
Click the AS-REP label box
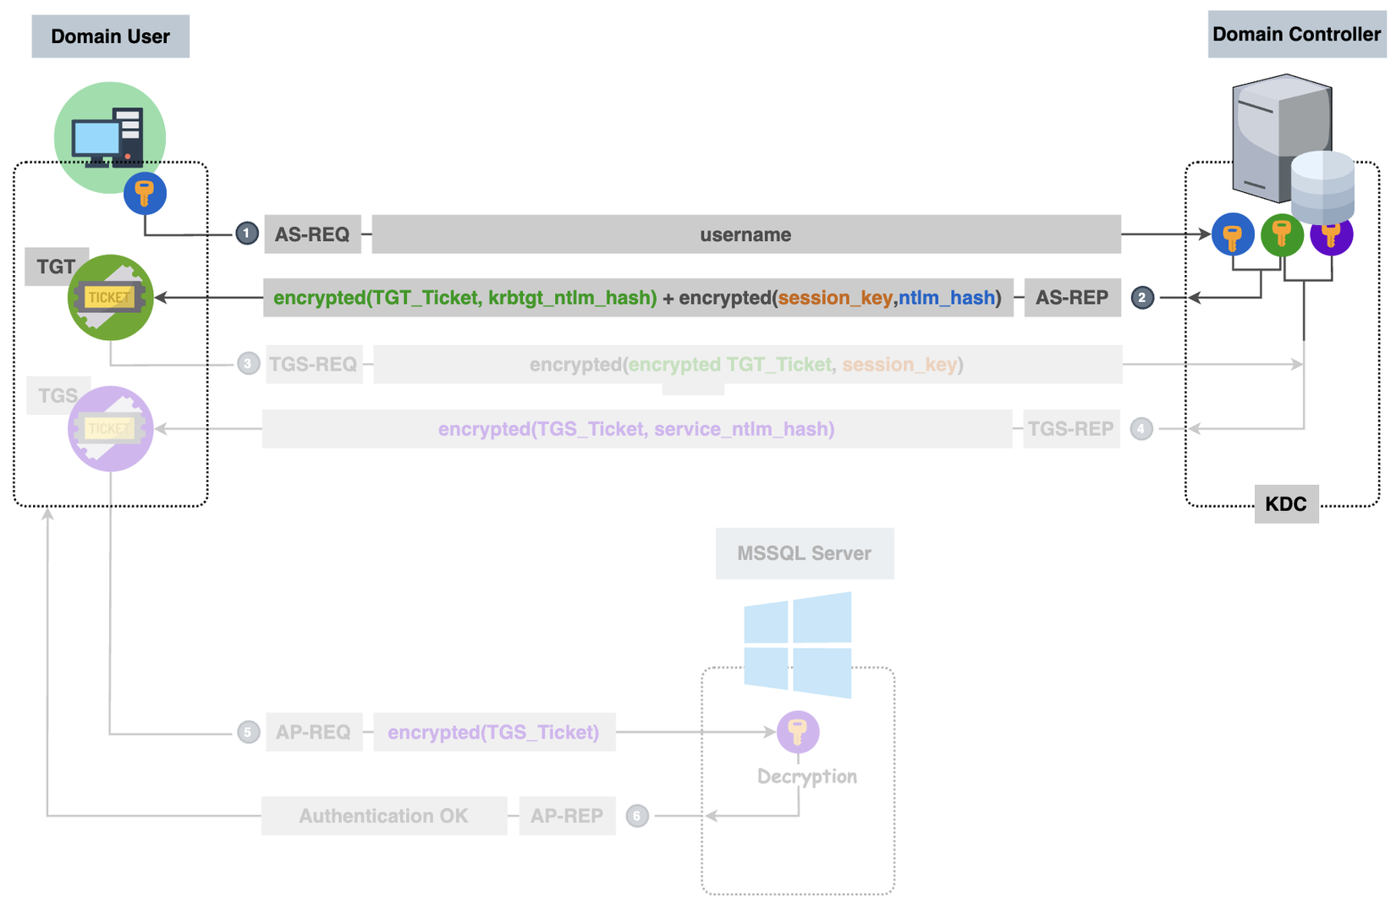pyautogui.click(x=1072, y=298)
